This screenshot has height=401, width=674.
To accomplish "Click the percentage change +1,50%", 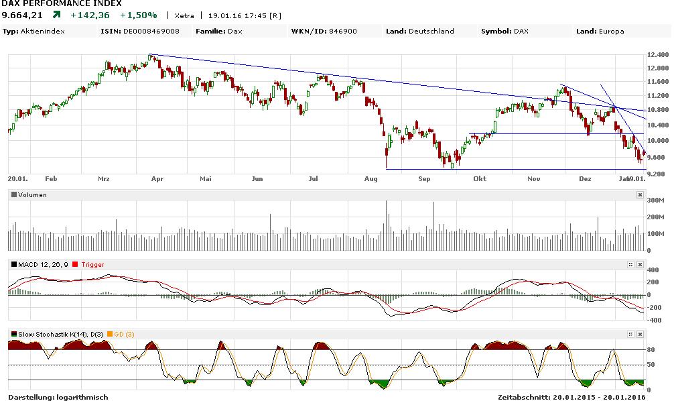I will pos(139,15).
